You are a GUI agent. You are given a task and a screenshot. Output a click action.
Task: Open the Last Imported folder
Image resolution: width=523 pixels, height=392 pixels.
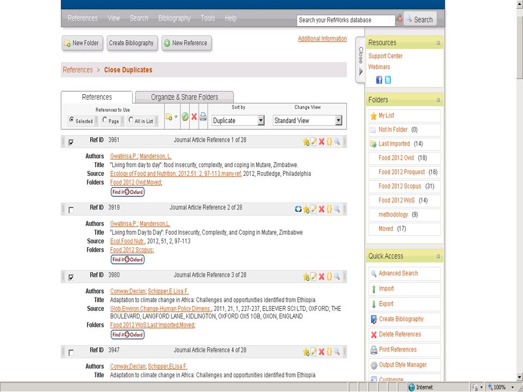pyautogui.click(x=394, y=144)
